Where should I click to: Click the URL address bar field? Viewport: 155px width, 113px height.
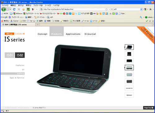click(x=74, y=9)
